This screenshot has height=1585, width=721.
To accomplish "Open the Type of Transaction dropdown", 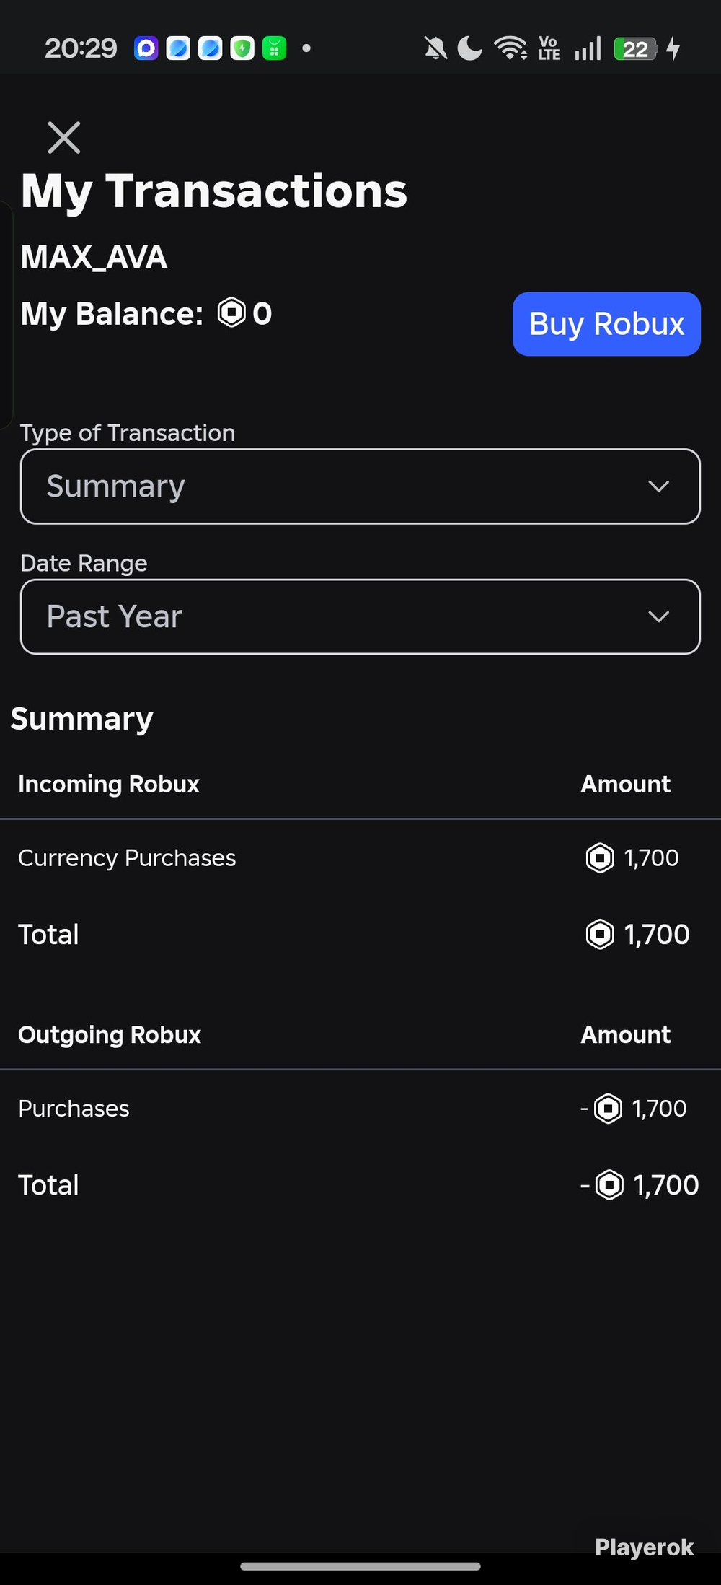I will pos(360,486).
